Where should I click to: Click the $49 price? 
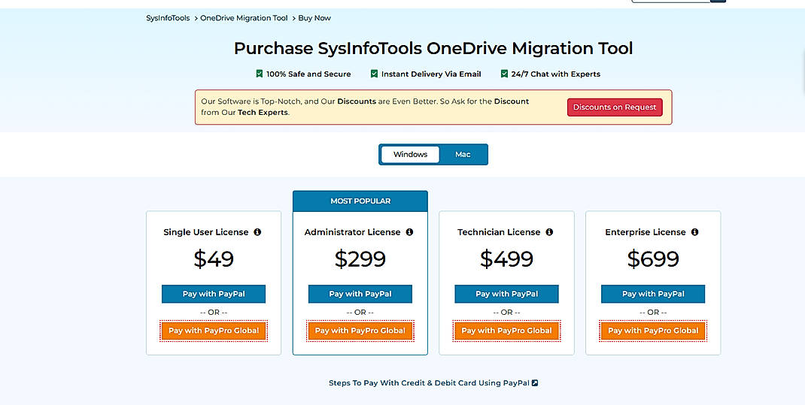(214, 259)
